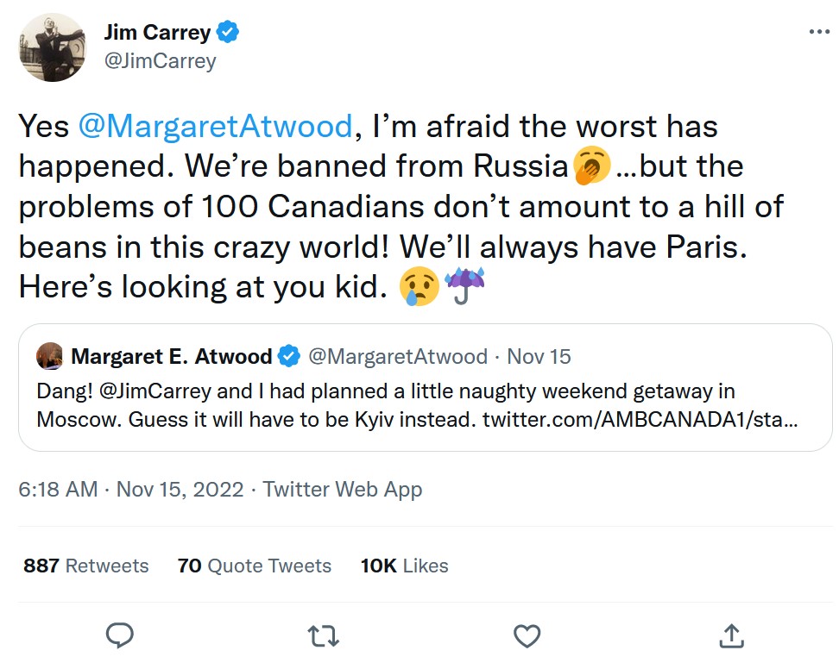
Task: View the 10K Likes list
Action: click(x=404, y=566)
